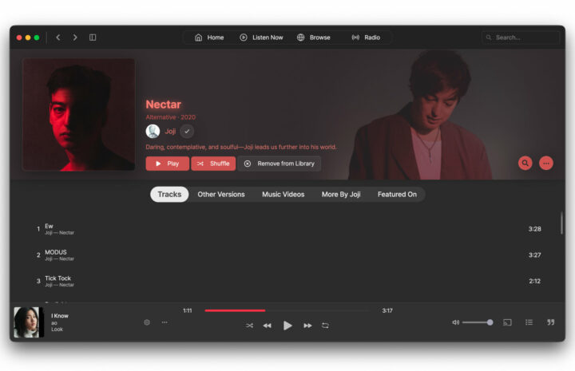Select track 2 MODUS
This screenshot has height=371, width=575.
pyautogui.click(x=287, y=255)
